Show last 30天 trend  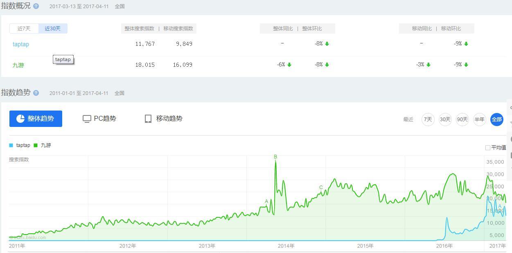[x=445, y=120]
